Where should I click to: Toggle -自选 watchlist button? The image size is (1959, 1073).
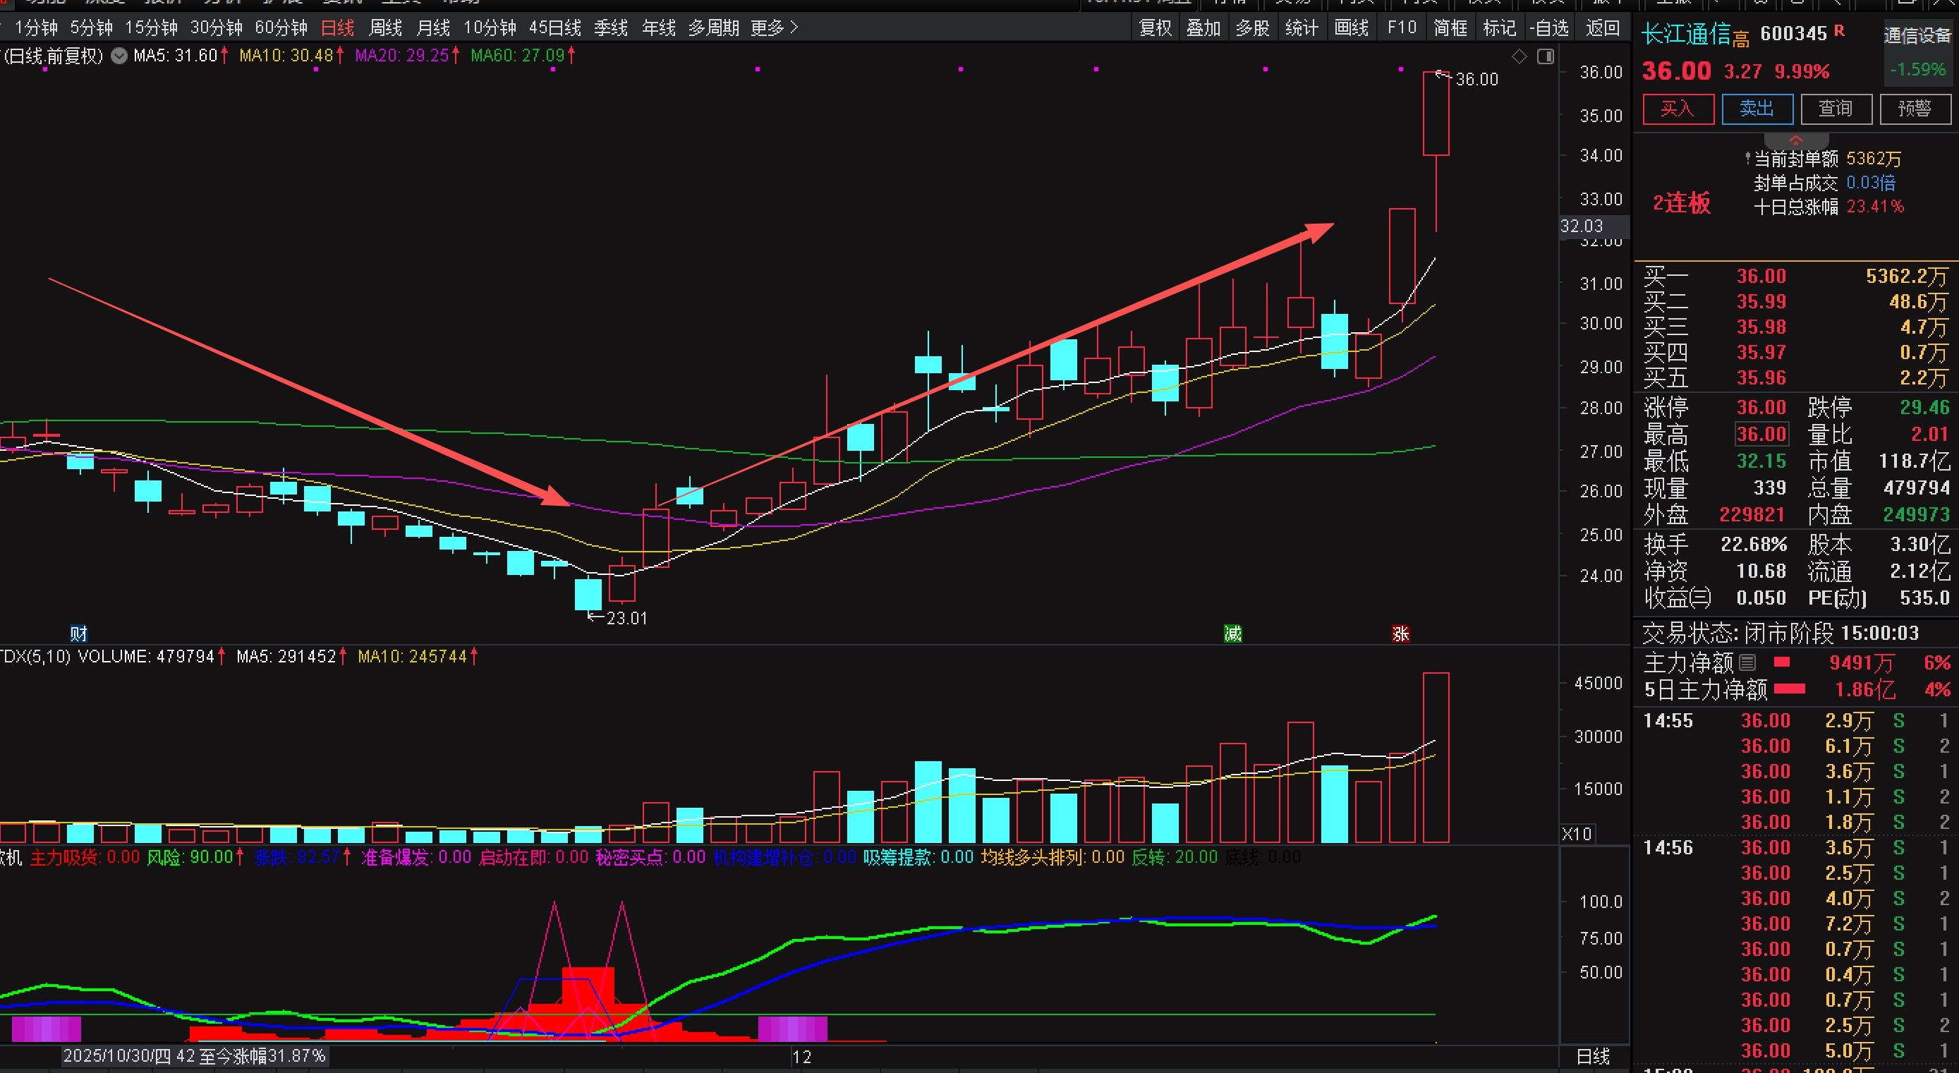[1549, 28]
